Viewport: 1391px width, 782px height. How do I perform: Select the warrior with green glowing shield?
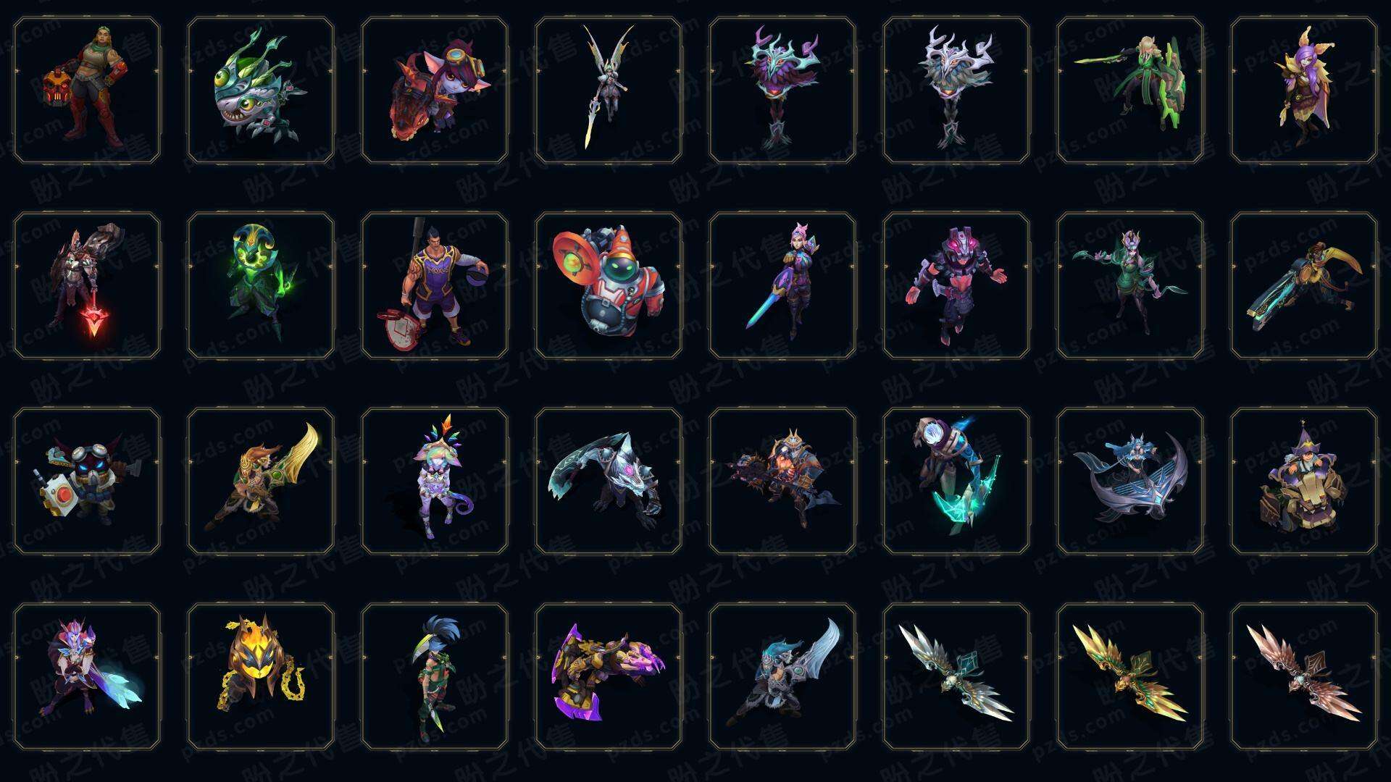coord(1130,91)
